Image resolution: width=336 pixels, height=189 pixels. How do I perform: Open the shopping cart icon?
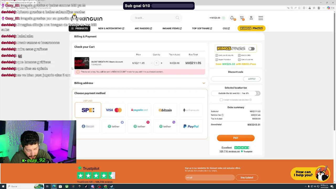242,18
